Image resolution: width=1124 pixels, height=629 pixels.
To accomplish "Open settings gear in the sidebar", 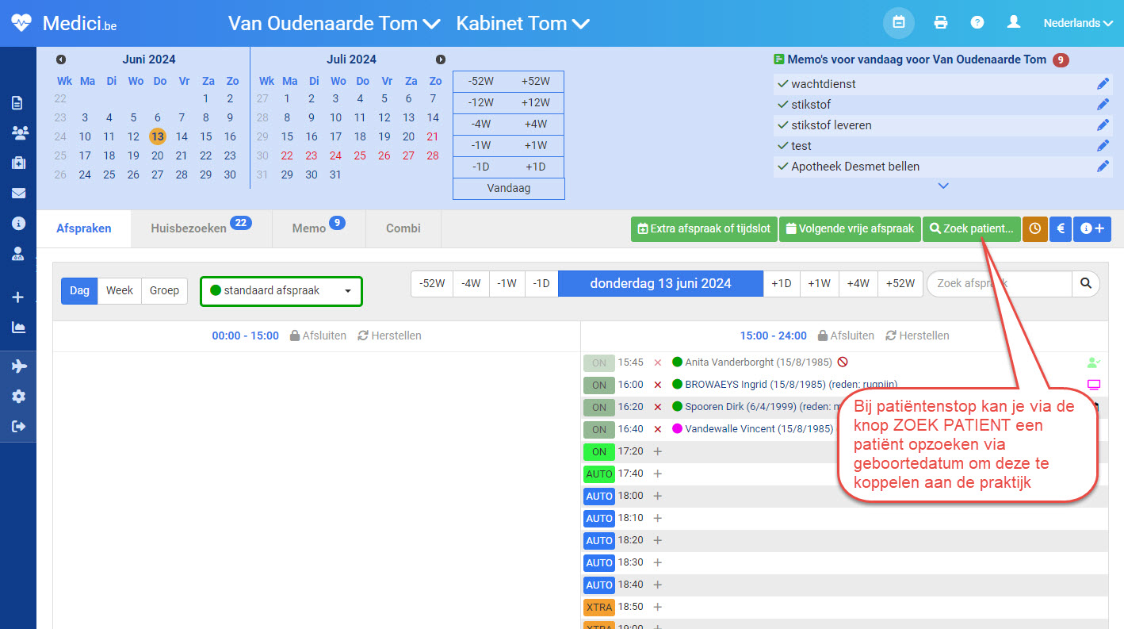I will pos(18,396).
